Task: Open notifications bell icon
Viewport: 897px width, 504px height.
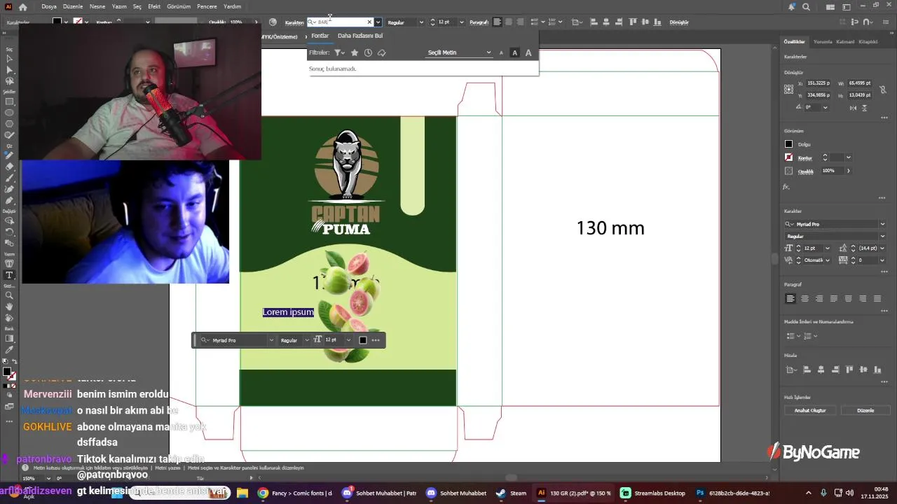Action: click(792, 6)
